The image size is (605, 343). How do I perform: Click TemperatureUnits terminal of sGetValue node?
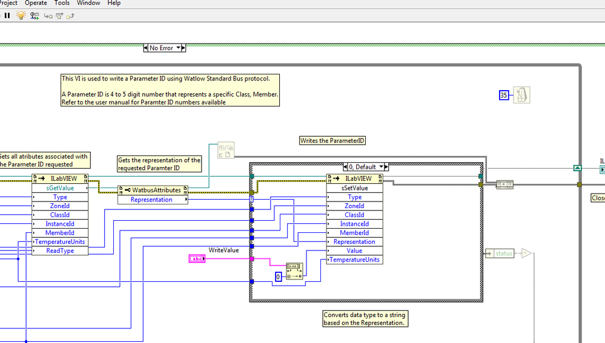[60, 241]
